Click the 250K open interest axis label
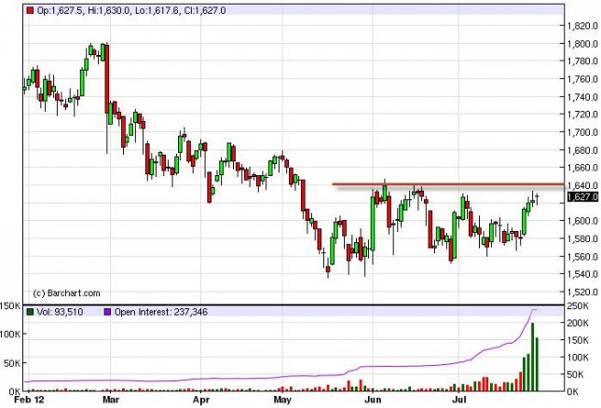 pos(578,306)
